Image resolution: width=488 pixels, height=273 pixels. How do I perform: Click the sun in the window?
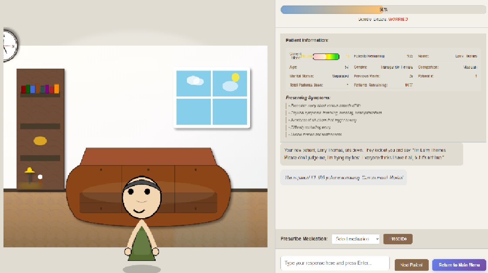click(x=235, y=77)
